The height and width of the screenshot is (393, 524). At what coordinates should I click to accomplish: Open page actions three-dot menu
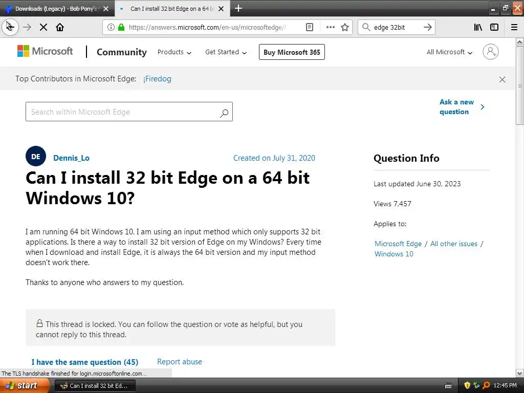click(330, 28)
